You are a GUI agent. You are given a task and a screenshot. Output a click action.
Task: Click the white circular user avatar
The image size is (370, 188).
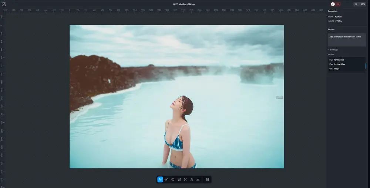click(333, 4)
